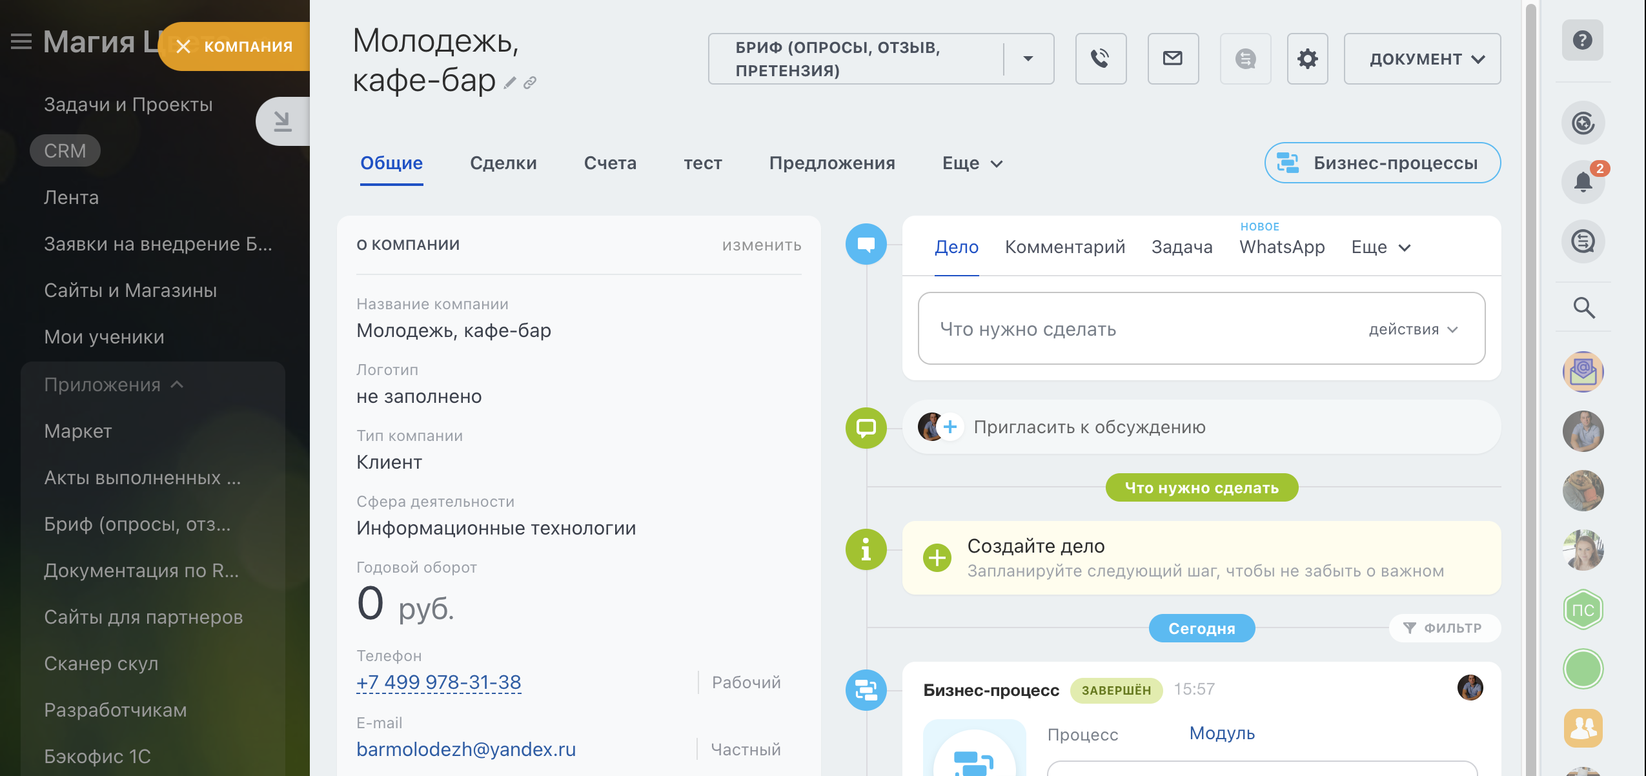This screenshot has width=1646, height=776.
Task: Open the ДОКУМЕНТ dropdown
Action: coord(1422,59)
